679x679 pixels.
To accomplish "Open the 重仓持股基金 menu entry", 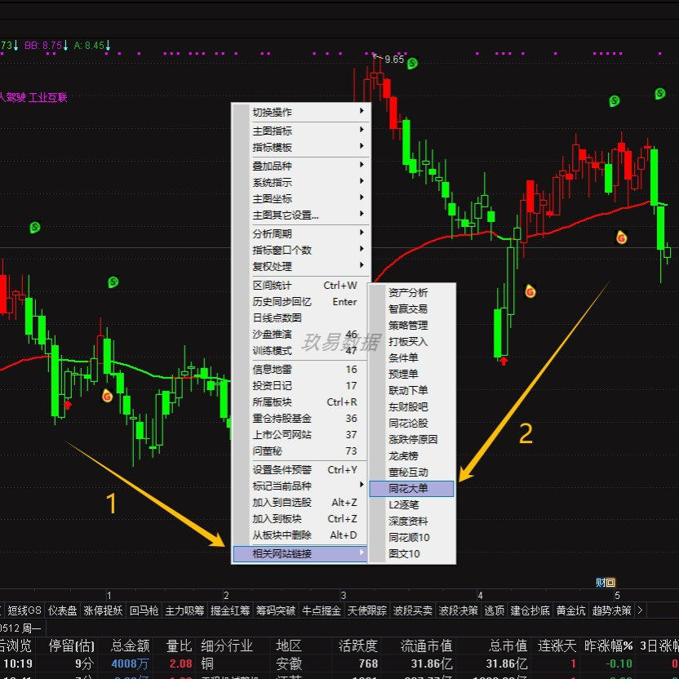I will point(300,419).
